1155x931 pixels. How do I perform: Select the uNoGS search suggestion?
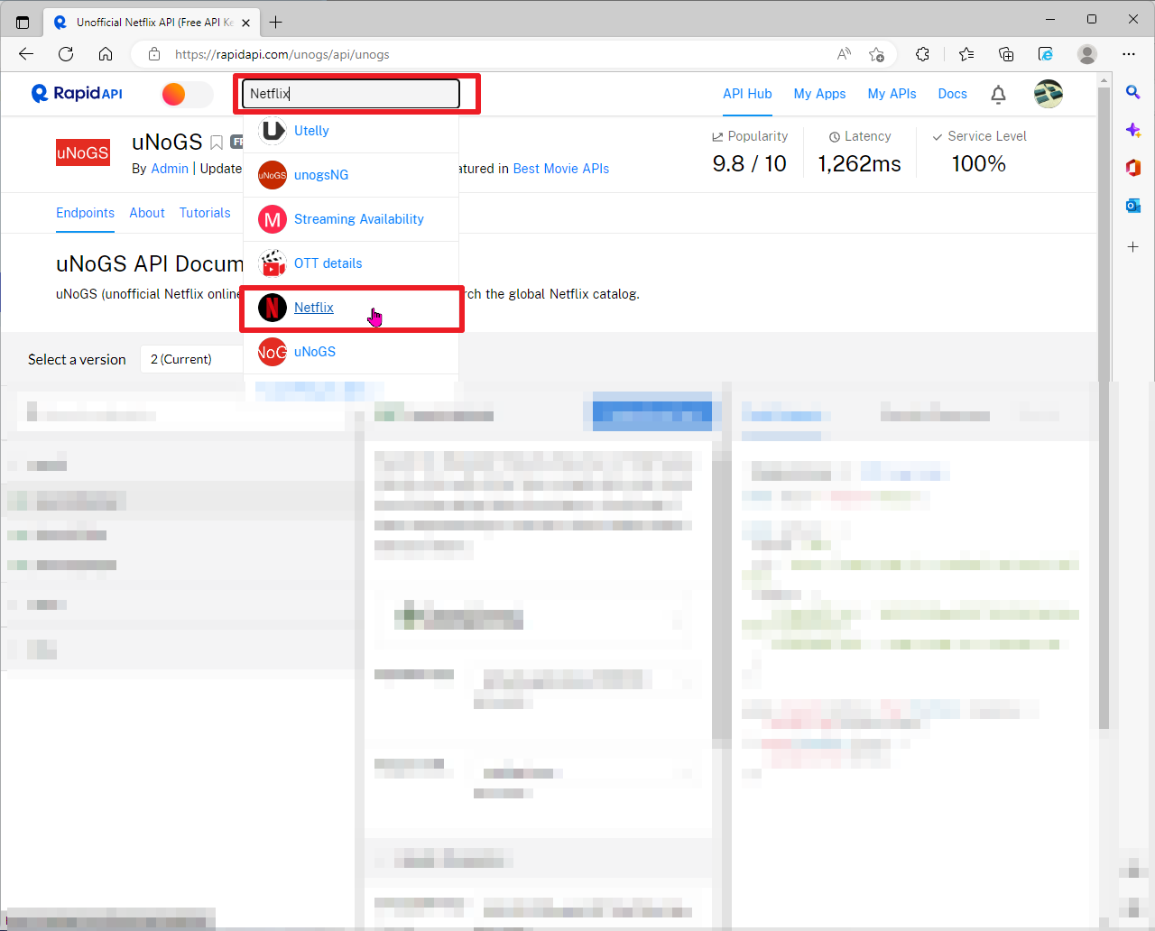(315, 352)
